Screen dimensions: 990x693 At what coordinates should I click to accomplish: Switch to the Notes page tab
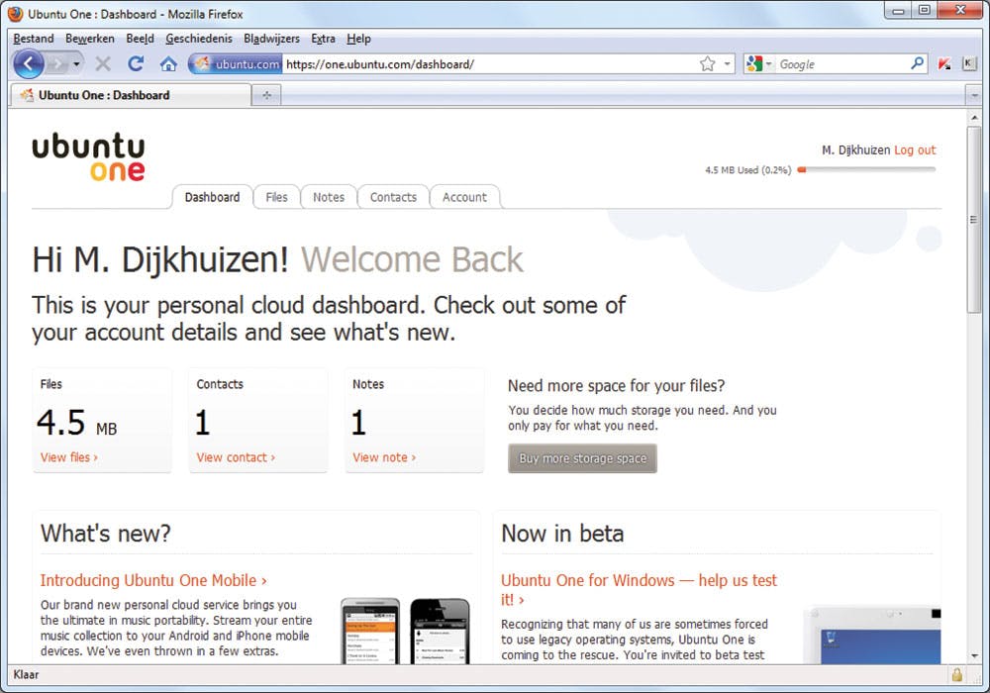point(329,197)
